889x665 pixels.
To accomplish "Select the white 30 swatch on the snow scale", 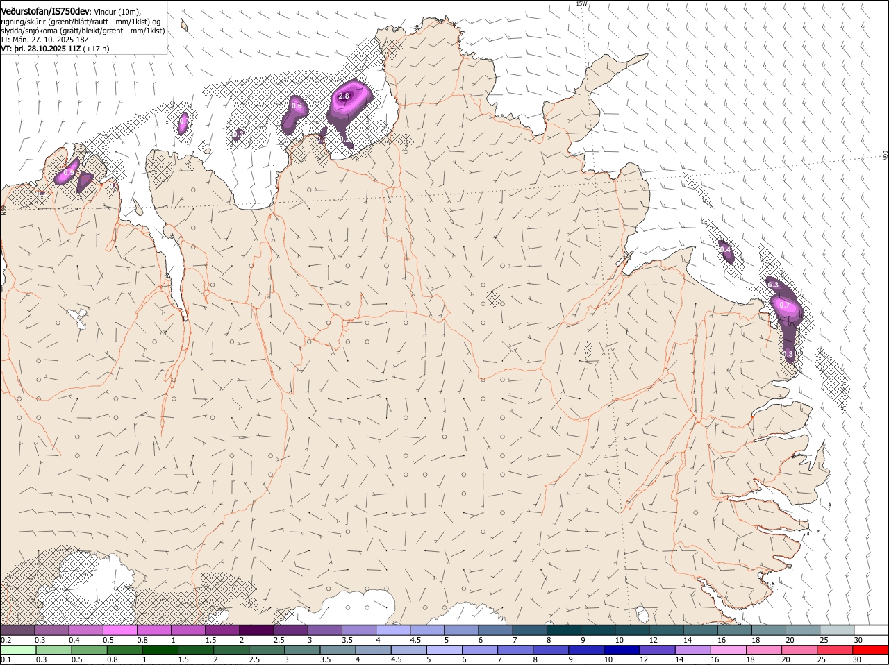I will point(871,630).
